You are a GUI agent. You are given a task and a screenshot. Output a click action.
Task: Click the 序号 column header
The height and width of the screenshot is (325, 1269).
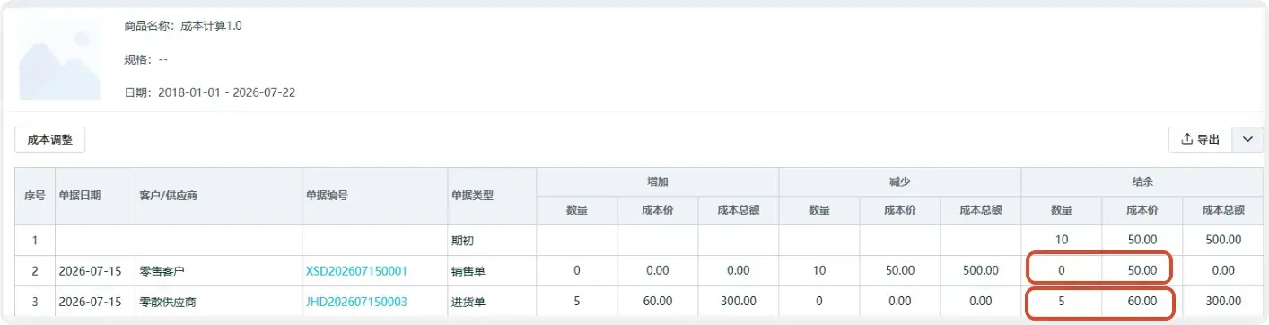click(x=35, y=196)
